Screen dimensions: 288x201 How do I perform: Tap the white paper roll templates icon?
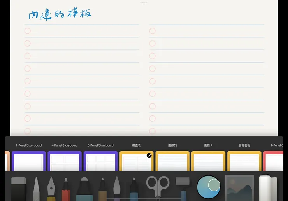click(268, 188)
